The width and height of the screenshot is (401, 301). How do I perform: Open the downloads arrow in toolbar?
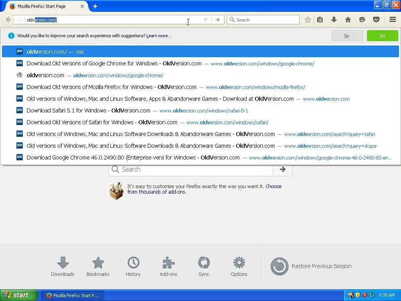point(334,20)
